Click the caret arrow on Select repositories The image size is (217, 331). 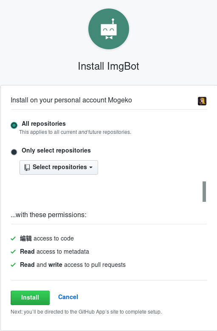click(91, 167)
